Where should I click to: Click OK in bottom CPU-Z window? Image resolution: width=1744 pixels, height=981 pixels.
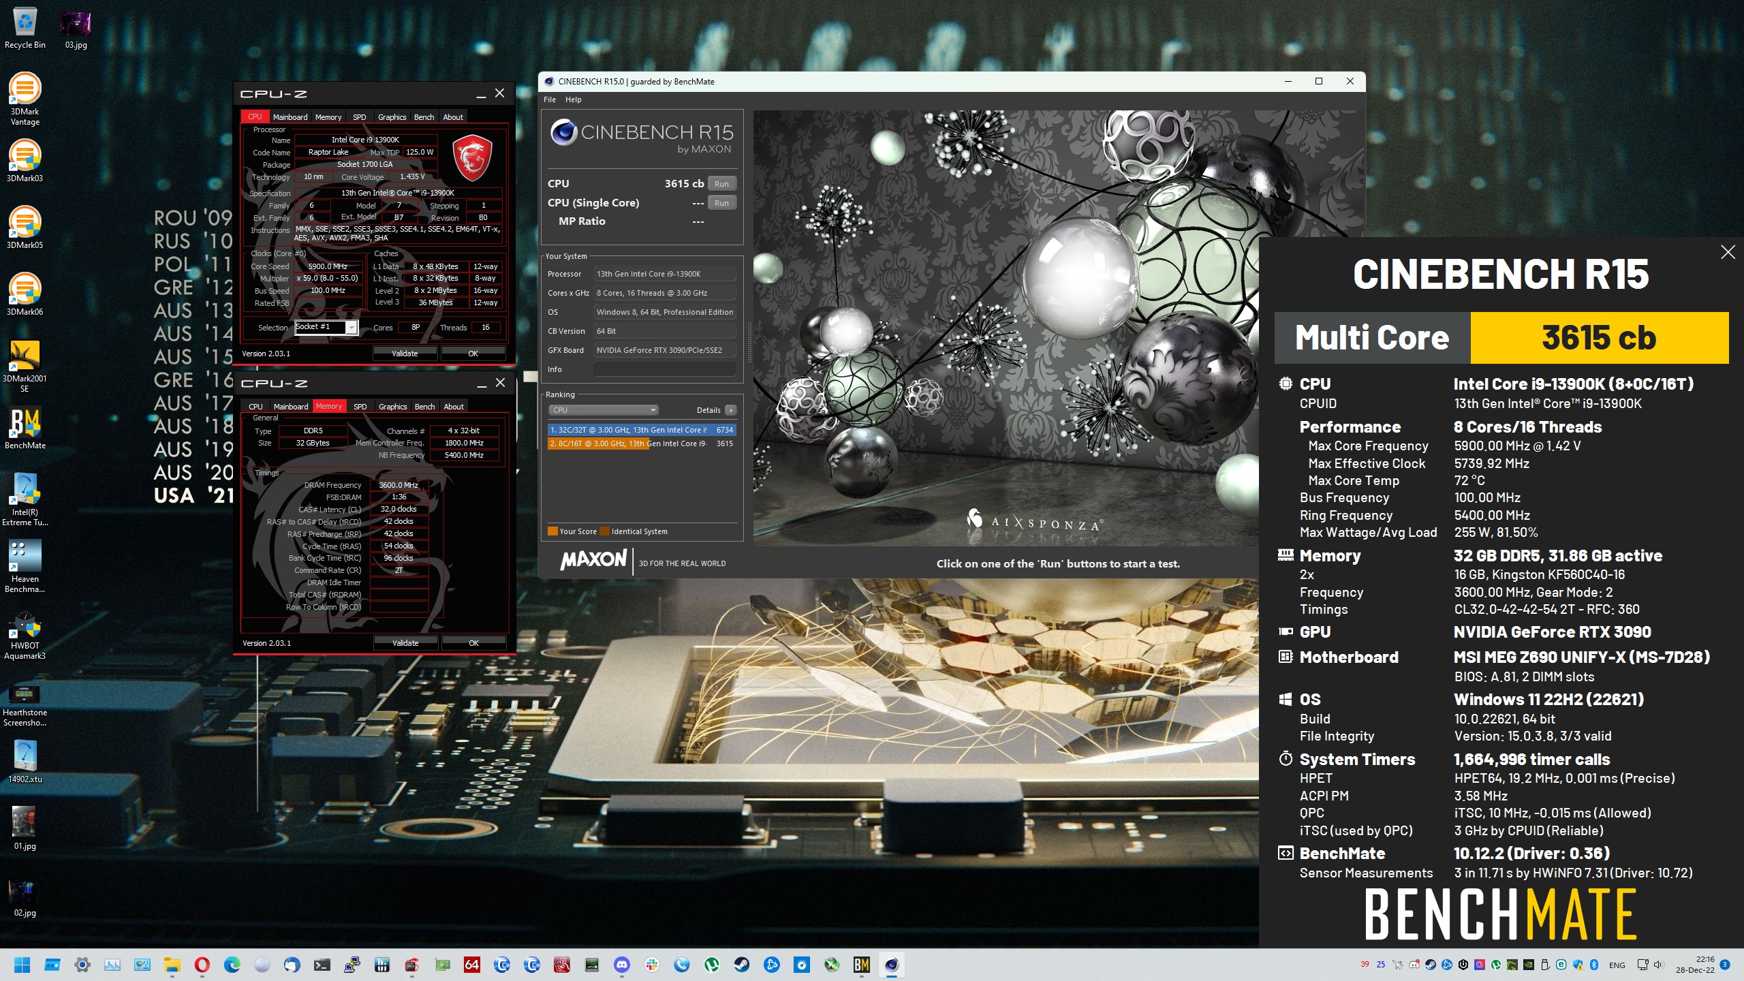(x=474, y=643)
